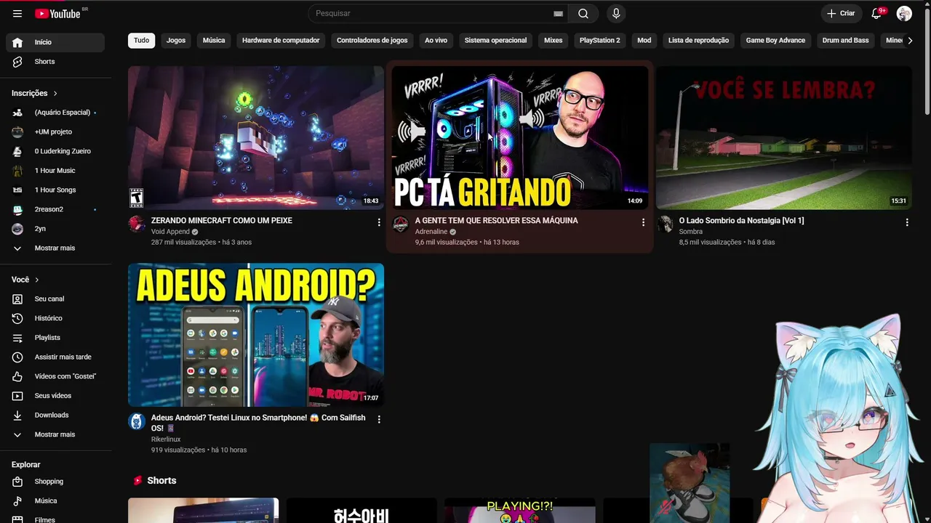The image size is (931, 523).
Task: Expand Você section with Mostrar mais
Action: [x=55, y=434]
